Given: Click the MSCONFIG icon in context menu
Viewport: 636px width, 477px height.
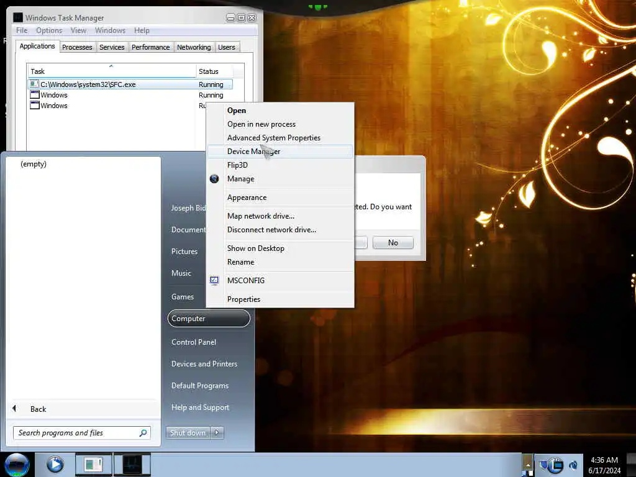Looking at the screenshot, I should coord(214,280).
